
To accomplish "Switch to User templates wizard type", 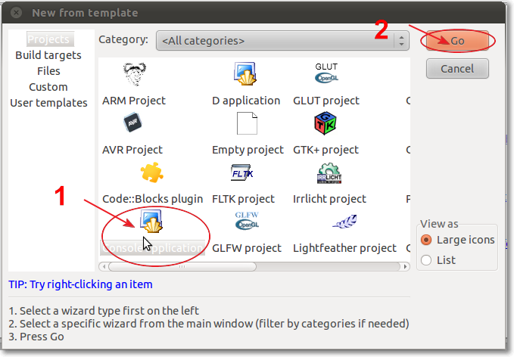I will (x=48, y=103).
